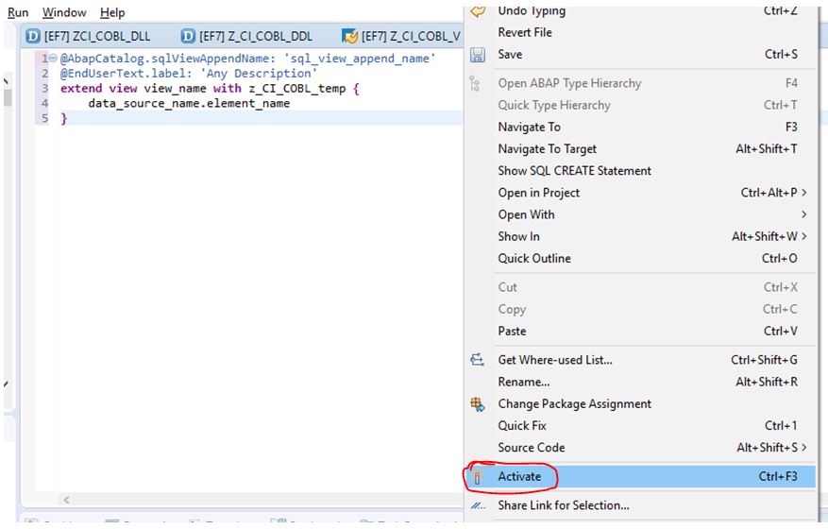Choose Paste from the context menu
Viewport: 828px width, 529px height.
pyautogui.click(x=640, y=332)
